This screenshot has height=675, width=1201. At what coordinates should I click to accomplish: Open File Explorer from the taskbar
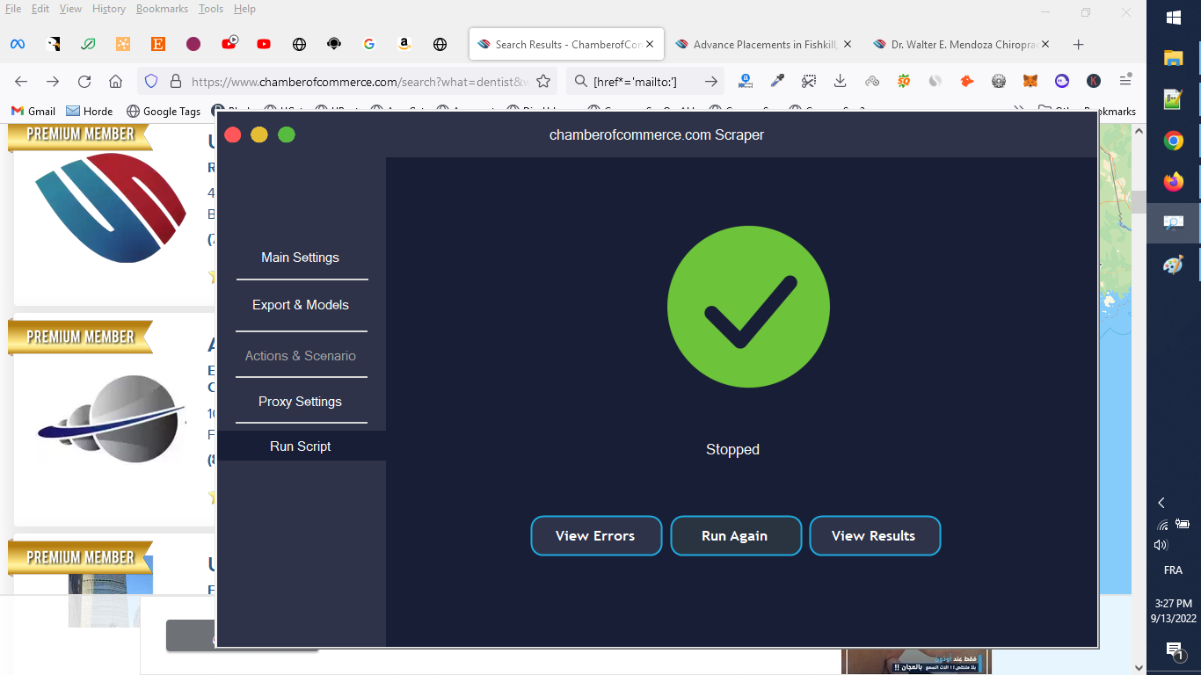point(1174,58)
